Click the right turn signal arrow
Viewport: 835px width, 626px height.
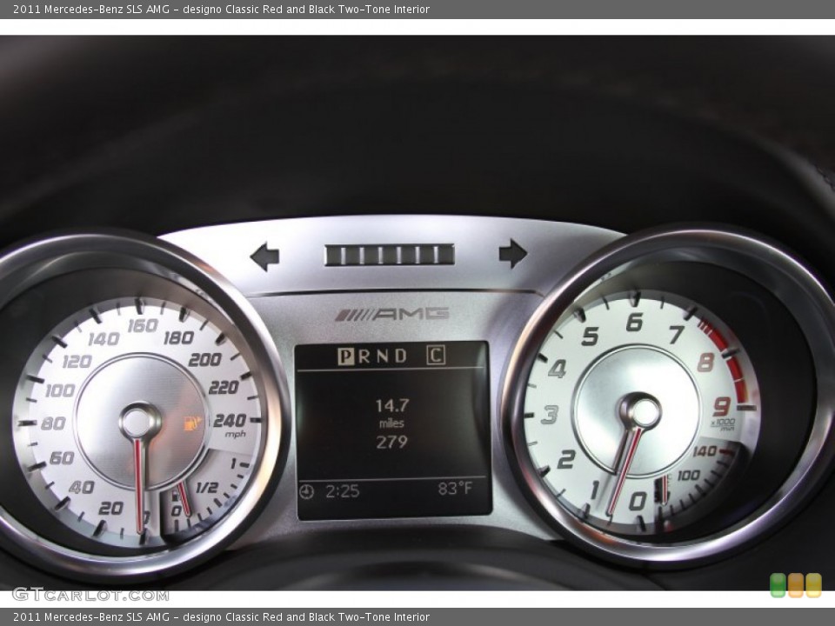(513, 253)
